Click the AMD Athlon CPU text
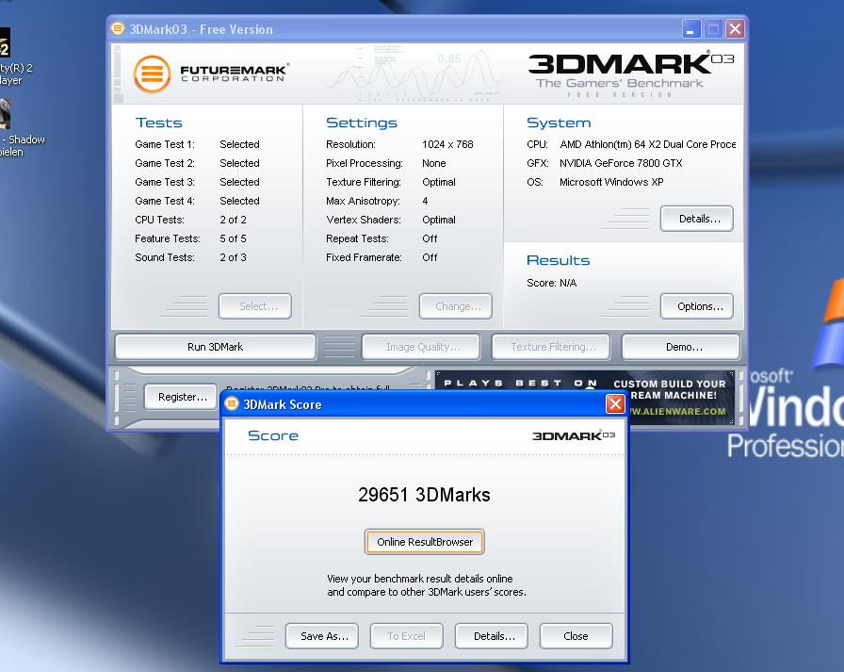This screenshot has height=672, width=844. (647, 144)
